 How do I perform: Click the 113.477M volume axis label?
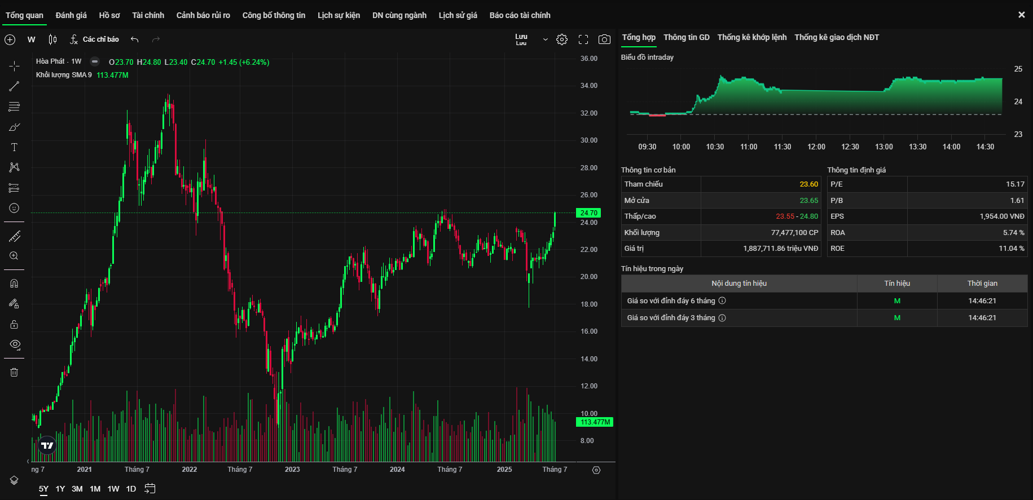(595, 422)
